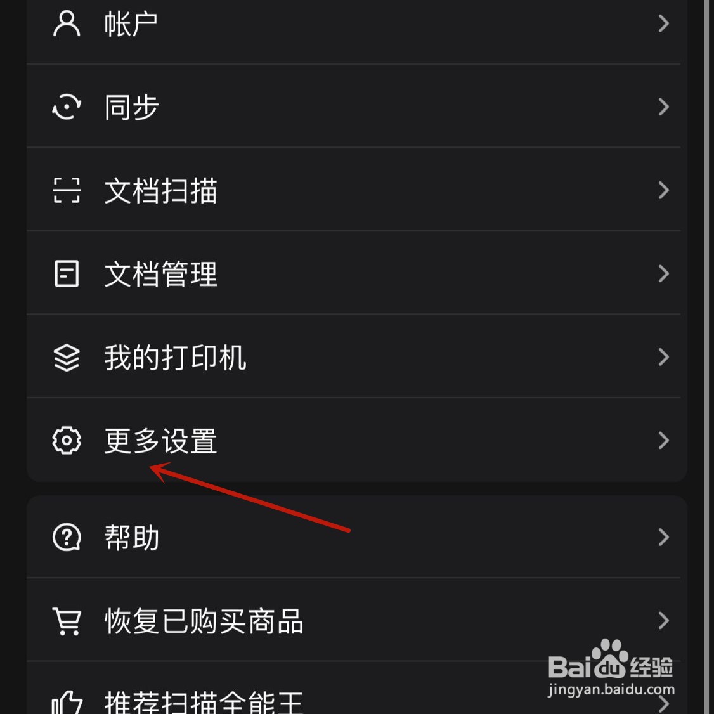Expand the 我的打印机 row chevron

tap(663, 357)
